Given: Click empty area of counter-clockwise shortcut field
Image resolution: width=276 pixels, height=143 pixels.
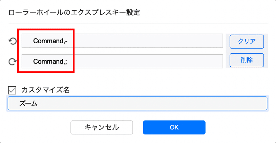Looking at the screenshot, I should coord(148,41).
